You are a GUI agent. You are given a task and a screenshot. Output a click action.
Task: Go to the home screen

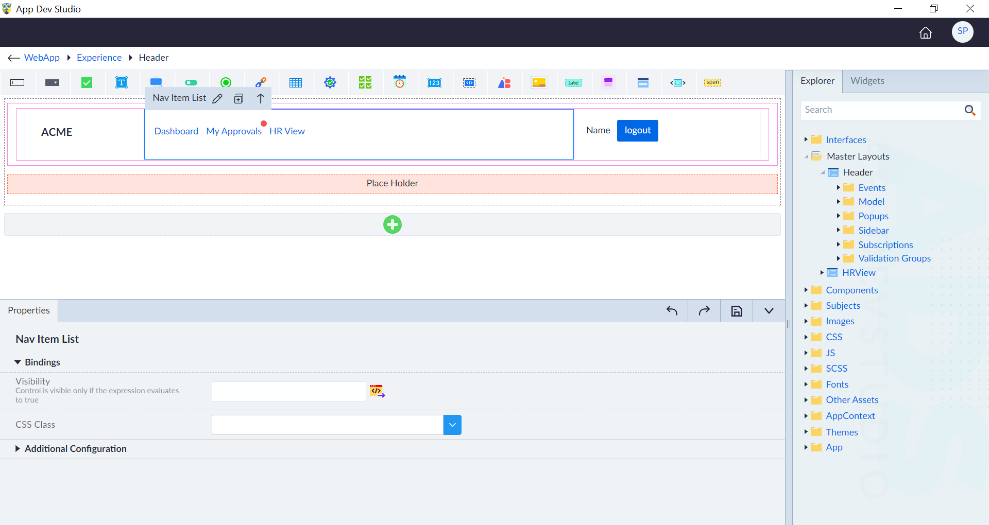pos(926,32)
